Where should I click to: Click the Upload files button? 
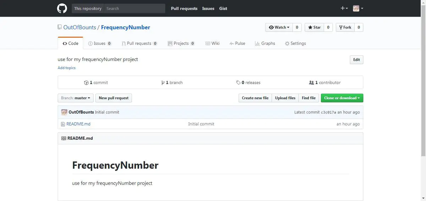285,98
